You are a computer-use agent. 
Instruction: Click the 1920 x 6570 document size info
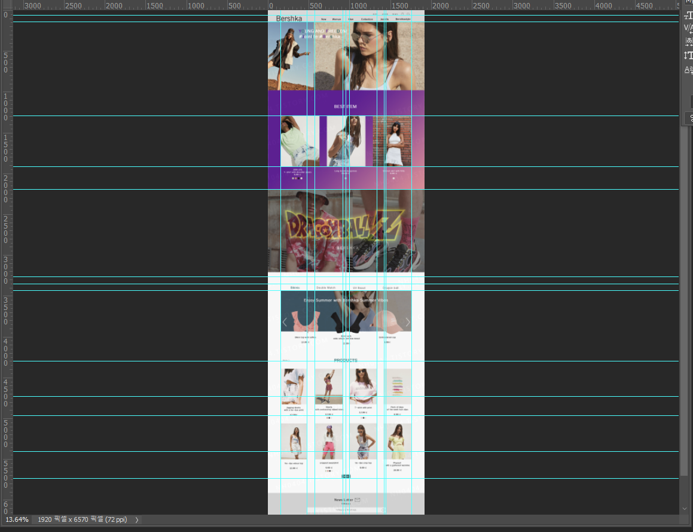(82, 519)
